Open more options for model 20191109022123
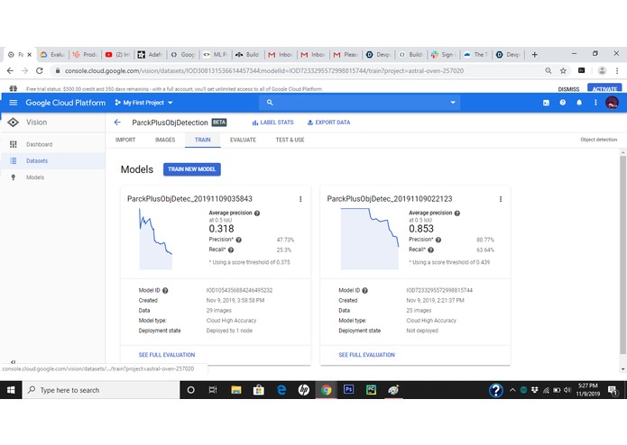This screenshot has width=627, height=445. coord(501,199)
